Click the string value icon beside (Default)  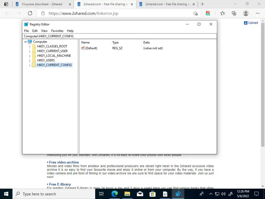coord(83,48)
